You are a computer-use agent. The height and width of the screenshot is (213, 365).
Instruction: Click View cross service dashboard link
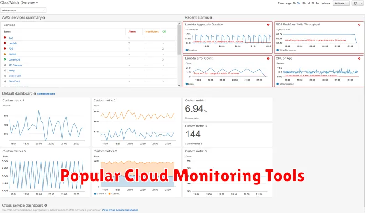pos(120,210)
